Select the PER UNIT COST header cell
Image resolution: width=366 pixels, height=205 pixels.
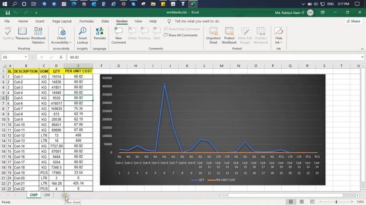coord(78,71)
